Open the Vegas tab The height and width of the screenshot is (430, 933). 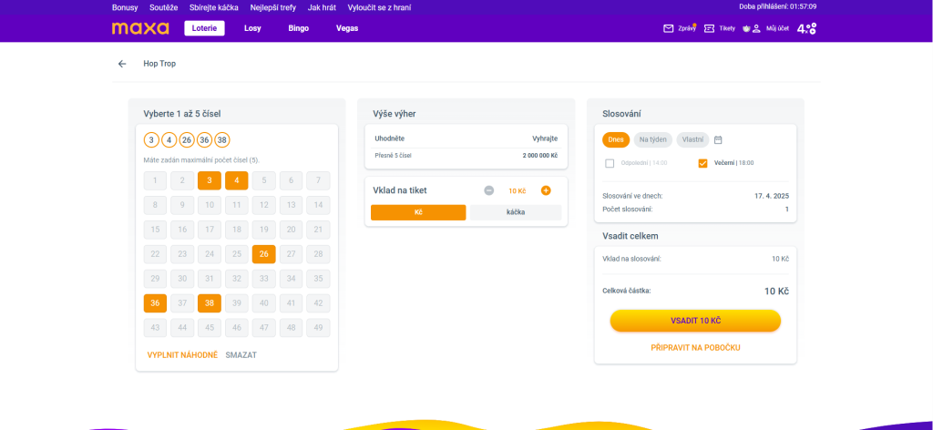[x=347, y=28]
